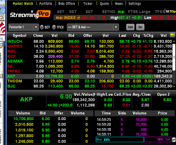
Task: Click the green column layout icon in table header
Action: 172,35
